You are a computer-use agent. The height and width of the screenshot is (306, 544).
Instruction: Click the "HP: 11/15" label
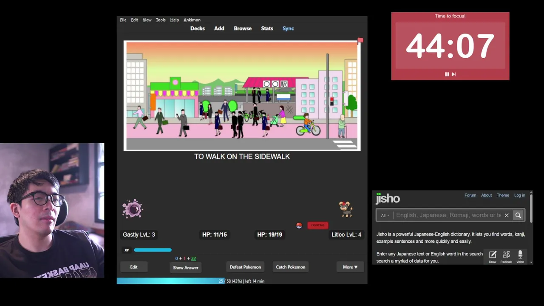pos(214,235)
